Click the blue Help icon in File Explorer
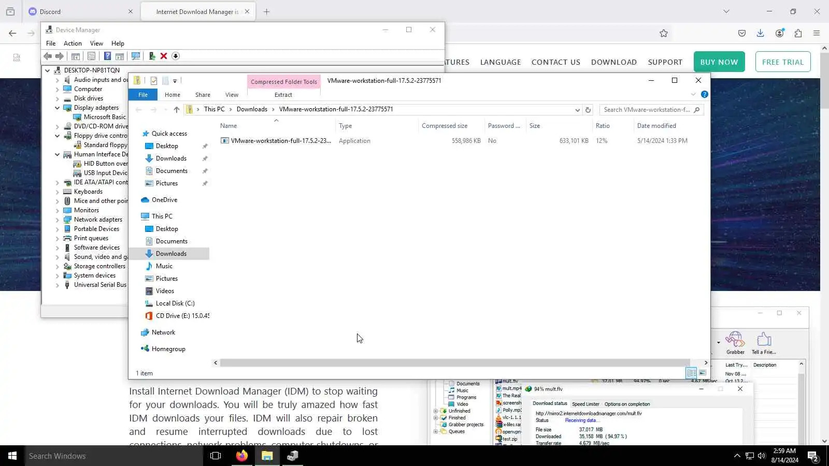 pos(705,94)
